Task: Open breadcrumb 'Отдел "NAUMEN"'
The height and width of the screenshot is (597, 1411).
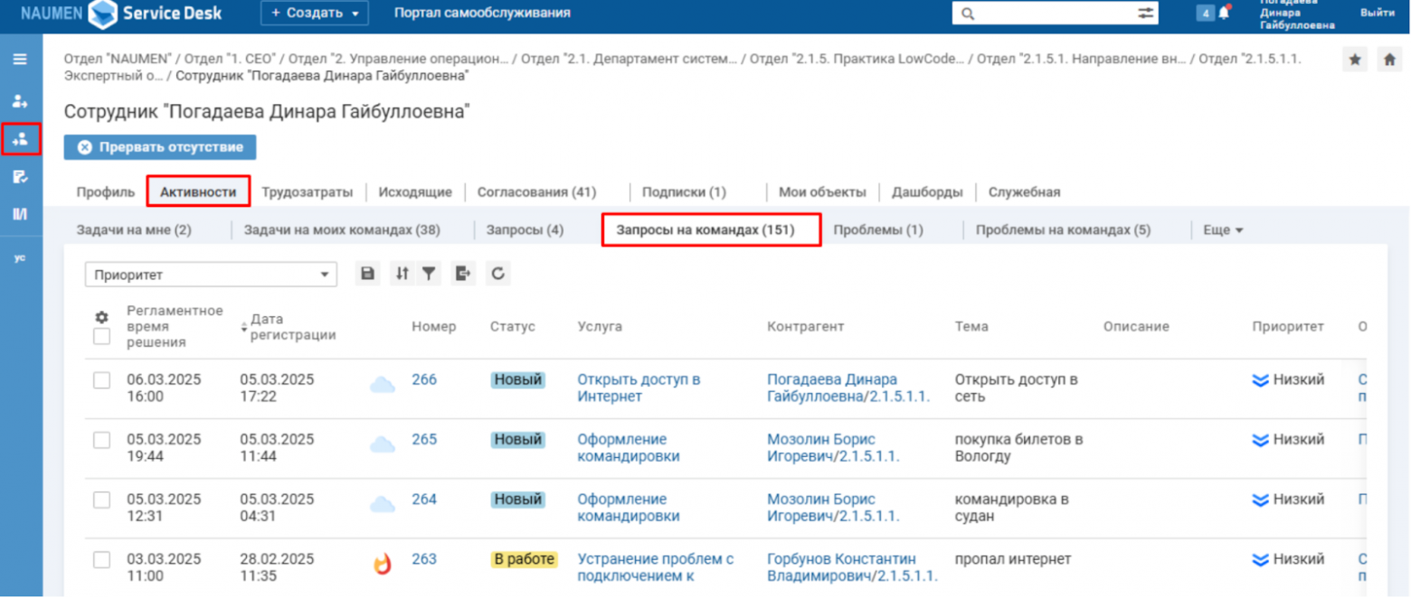Action: tap(119, 59)
